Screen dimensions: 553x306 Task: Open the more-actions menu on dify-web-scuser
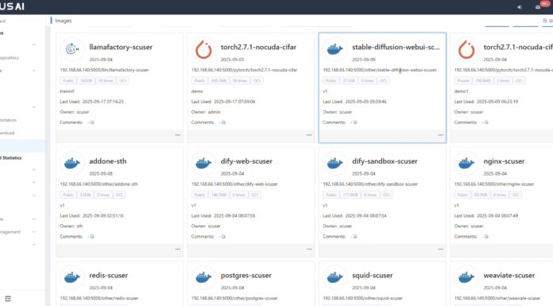309,250
